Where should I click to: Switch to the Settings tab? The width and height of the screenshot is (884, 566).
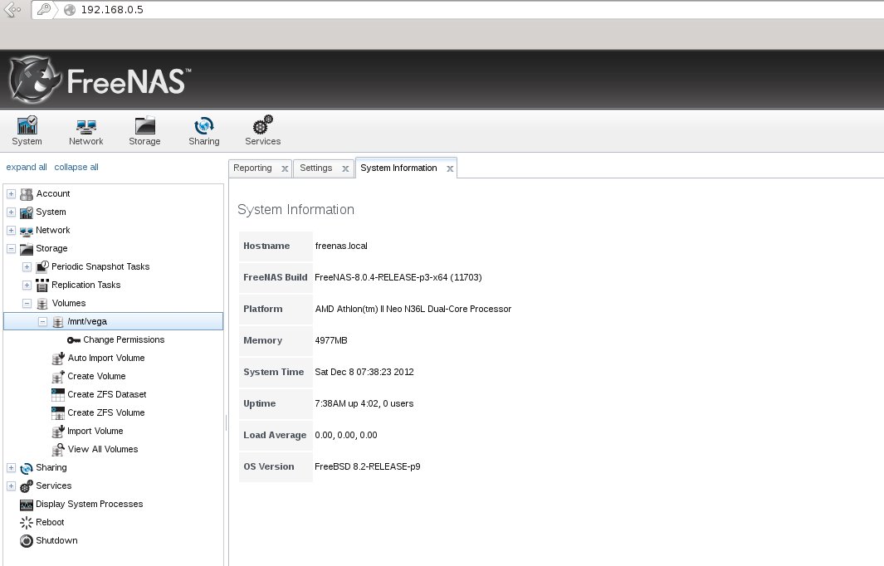pyautogui.click(x=315, y=168)
